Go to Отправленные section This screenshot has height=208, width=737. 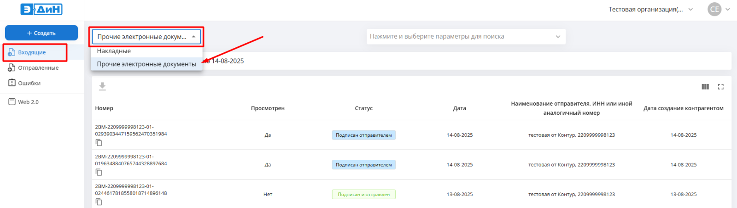tap(38, 68)
